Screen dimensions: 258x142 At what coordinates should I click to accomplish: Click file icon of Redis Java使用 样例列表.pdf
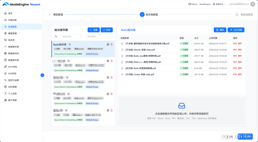click(122, 56)
